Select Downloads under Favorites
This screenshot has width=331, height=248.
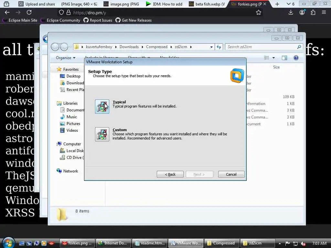72,83
